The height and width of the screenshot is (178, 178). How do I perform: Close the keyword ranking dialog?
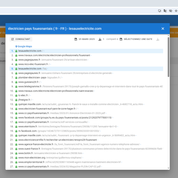pyautogui.click(x=163, y=28)
